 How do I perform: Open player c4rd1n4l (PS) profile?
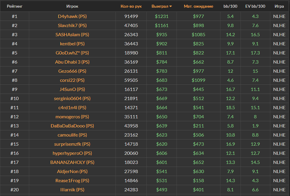(72, 108)
